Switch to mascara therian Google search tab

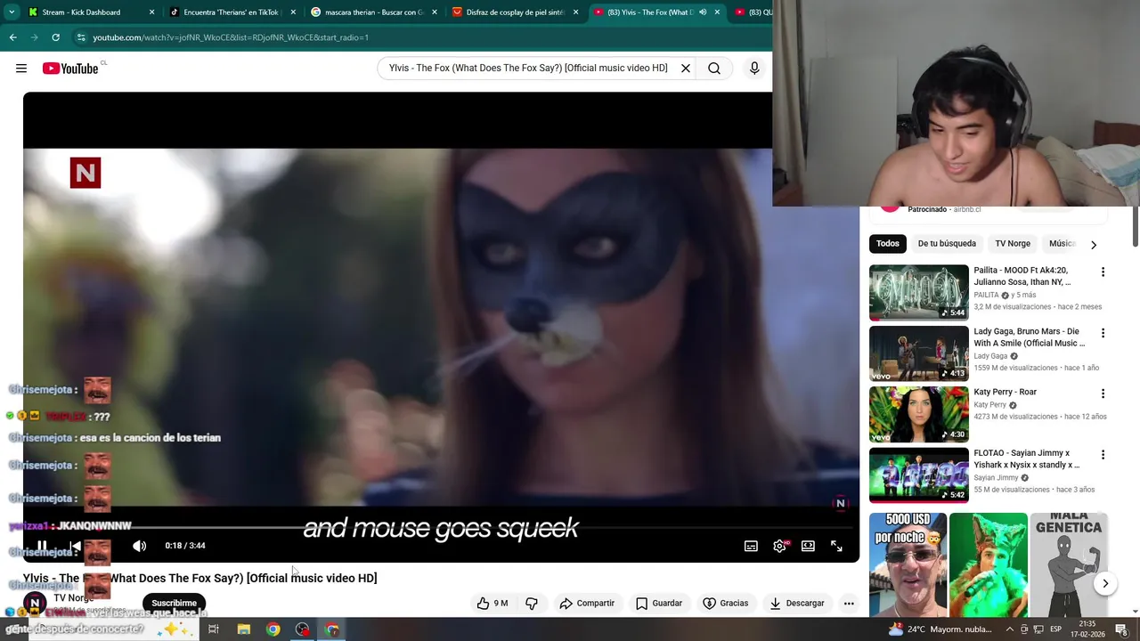373,12
